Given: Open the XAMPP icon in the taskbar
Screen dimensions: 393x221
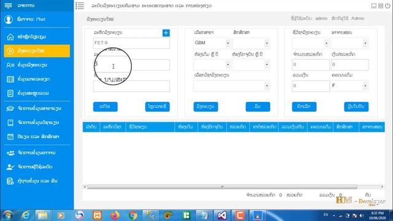Looking at the screenshot, I should pyautogui.click(x=97, y=215).
